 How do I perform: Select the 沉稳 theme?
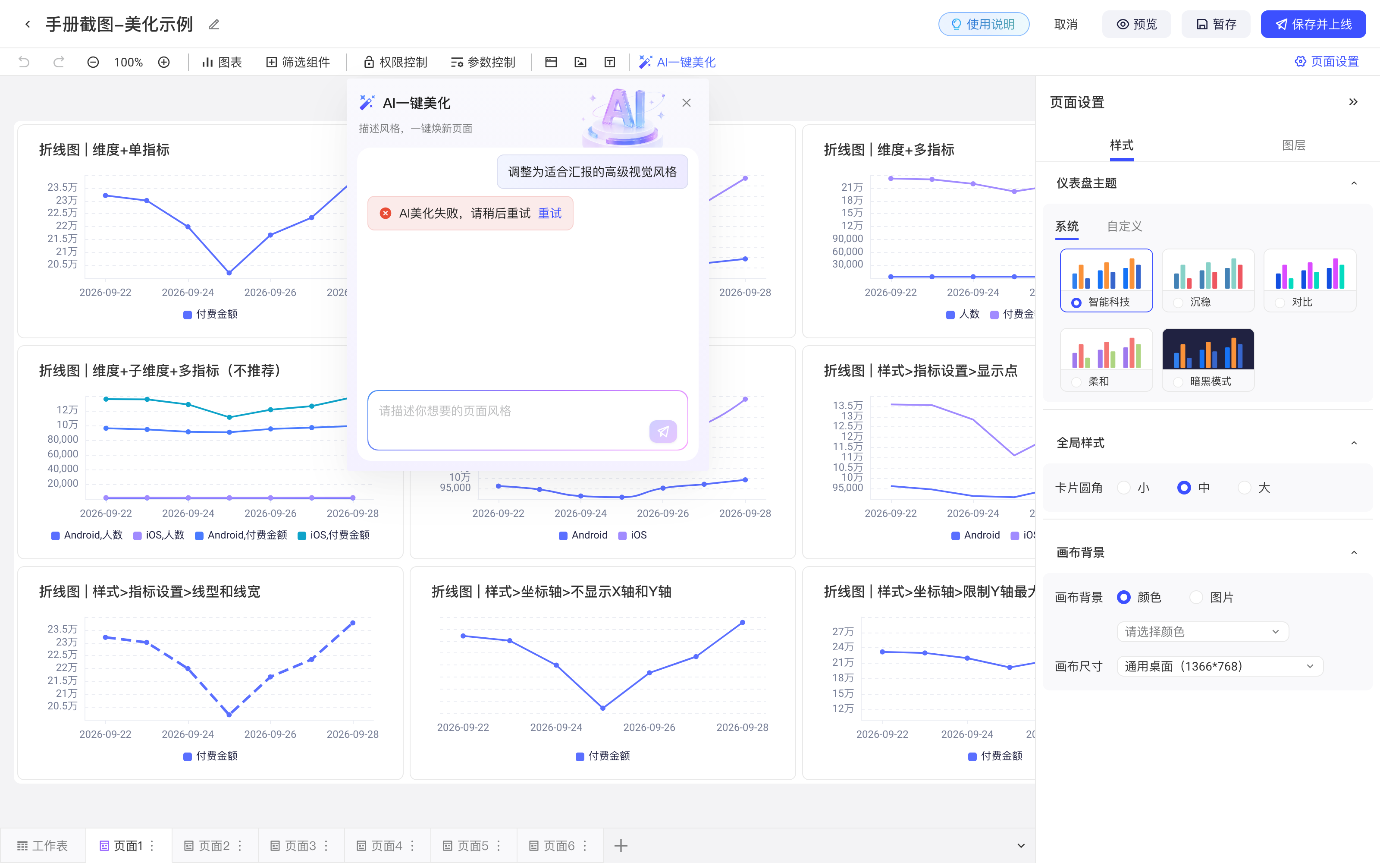(1208, 280)
